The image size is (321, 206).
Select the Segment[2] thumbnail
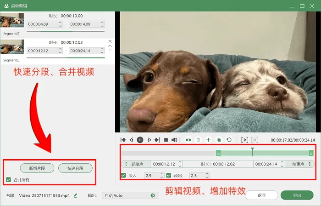pyautogui.click(x=12, y=20)
